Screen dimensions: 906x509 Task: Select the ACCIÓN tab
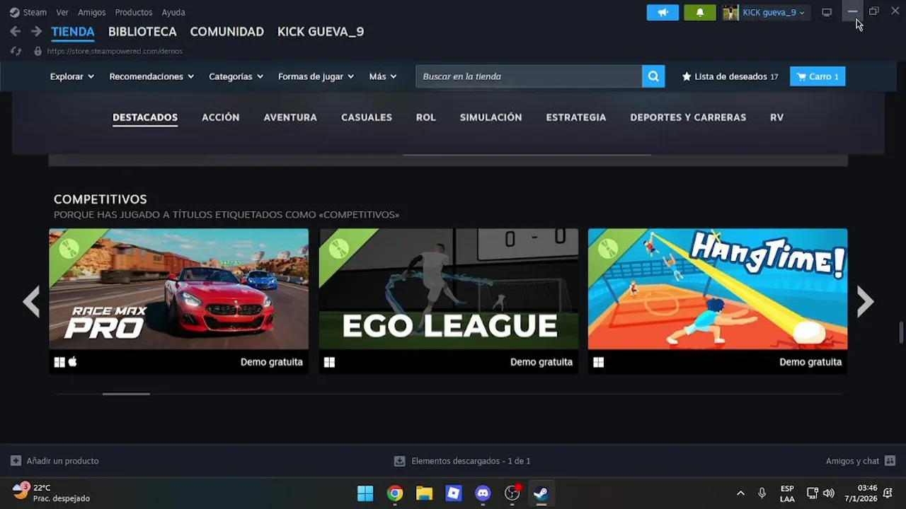coord(221,117)
